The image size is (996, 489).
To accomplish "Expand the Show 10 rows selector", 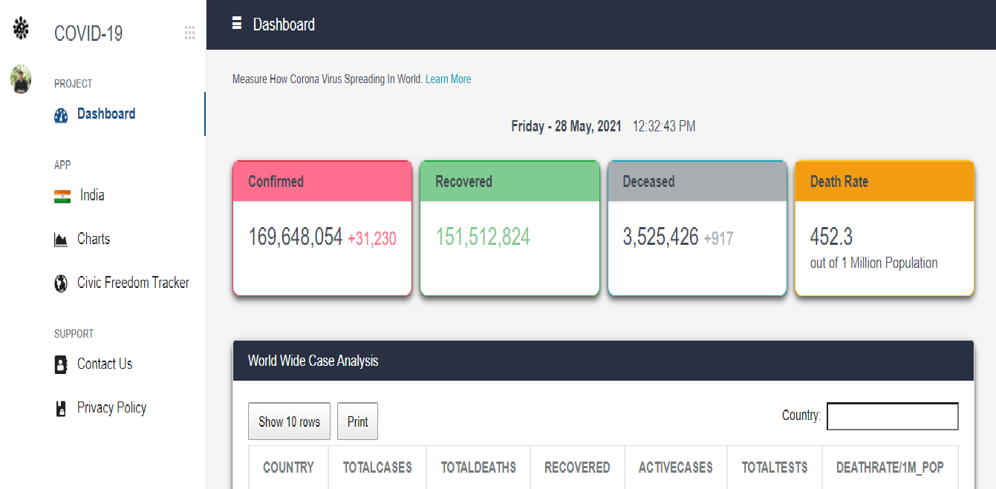I will 289,421.
